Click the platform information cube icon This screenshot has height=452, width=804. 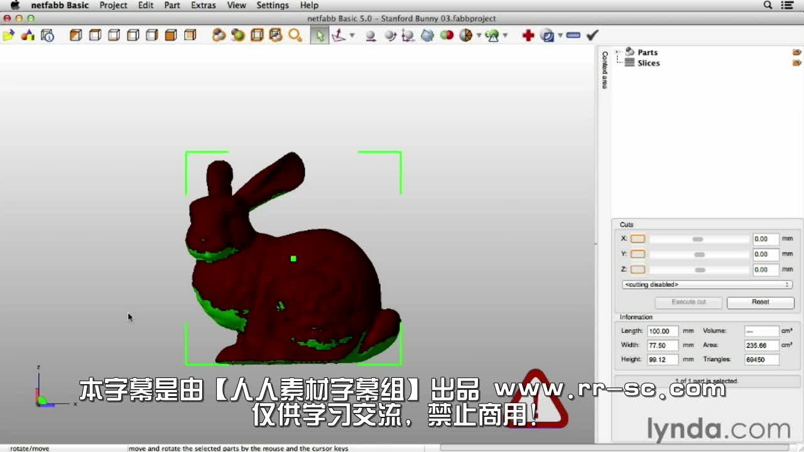(x=48, y=36)
